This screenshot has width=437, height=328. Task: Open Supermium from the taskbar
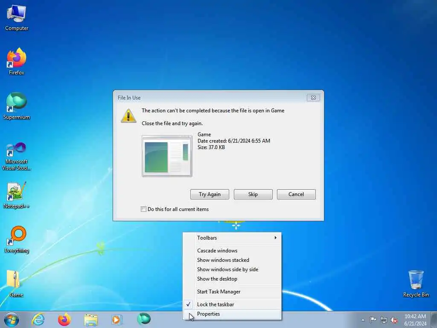pos(144,319)
